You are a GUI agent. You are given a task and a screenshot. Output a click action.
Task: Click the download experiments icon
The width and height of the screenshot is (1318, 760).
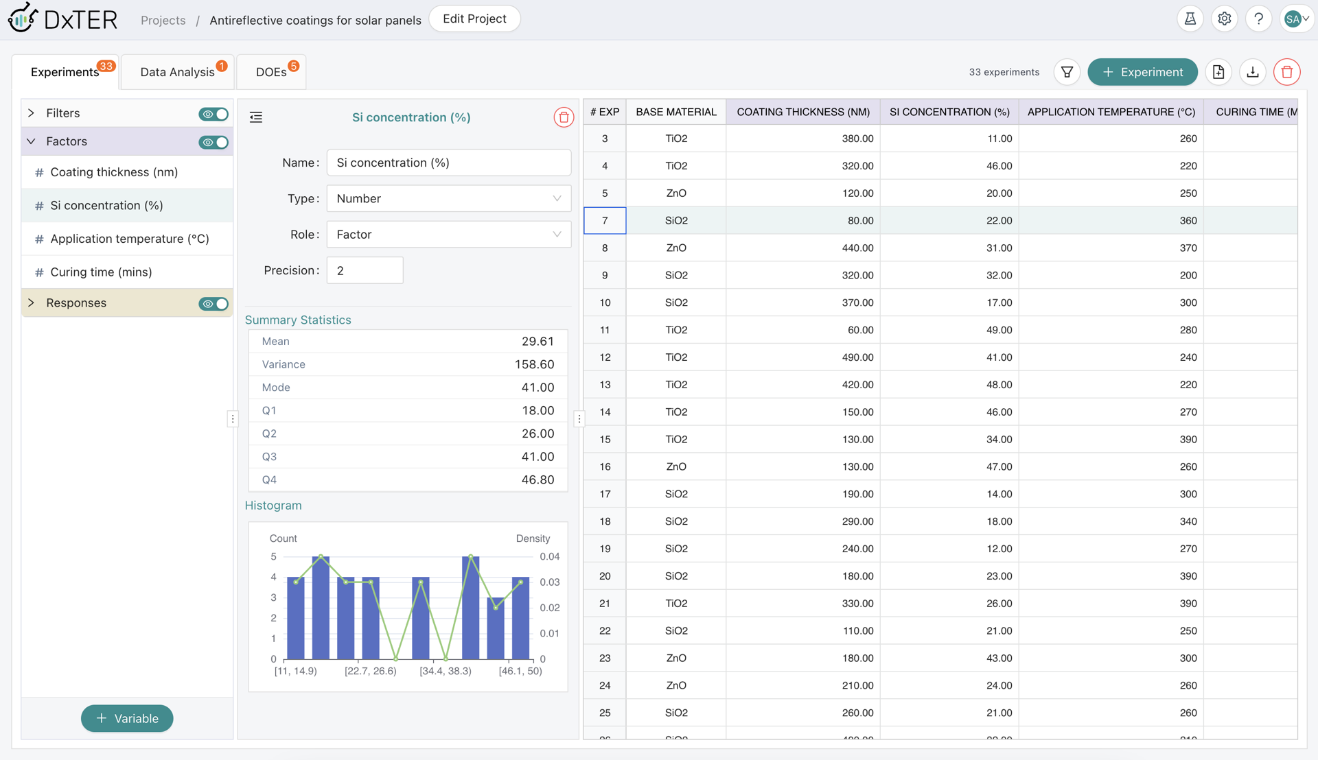(x=1253, y=72)
